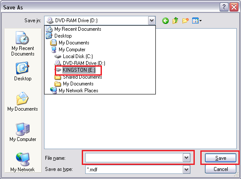This screenshot has height=179, width=241.
Task: Go to My Computer in places bar
Action: (23, 132)
